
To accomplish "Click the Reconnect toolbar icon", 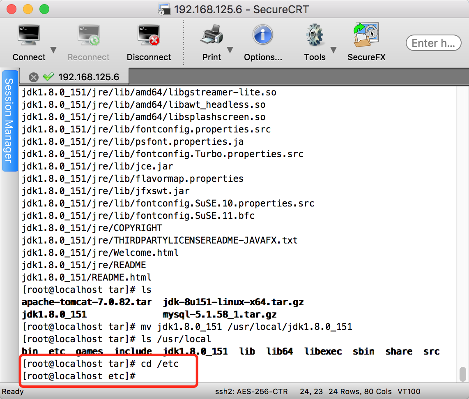I will pyautogui.click(x=89, y=35).
